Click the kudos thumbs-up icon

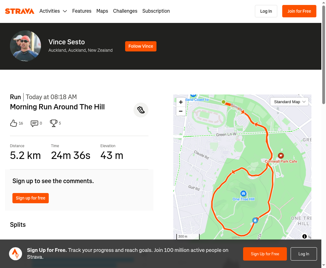pyautogui.click(x=14, y=123)
